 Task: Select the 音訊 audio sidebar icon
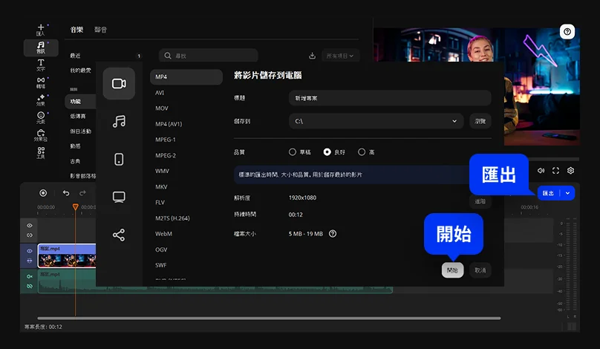click(x=41, y=48)
